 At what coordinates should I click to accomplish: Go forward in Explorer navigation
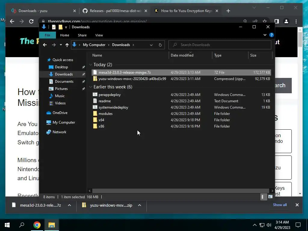[54, 45]
